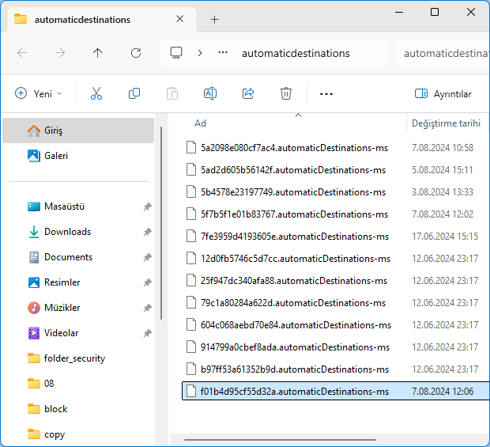The image size is (490, 447).
Task: Click date 17.06.2024 15:15 cell
Action: coord(445,237)
